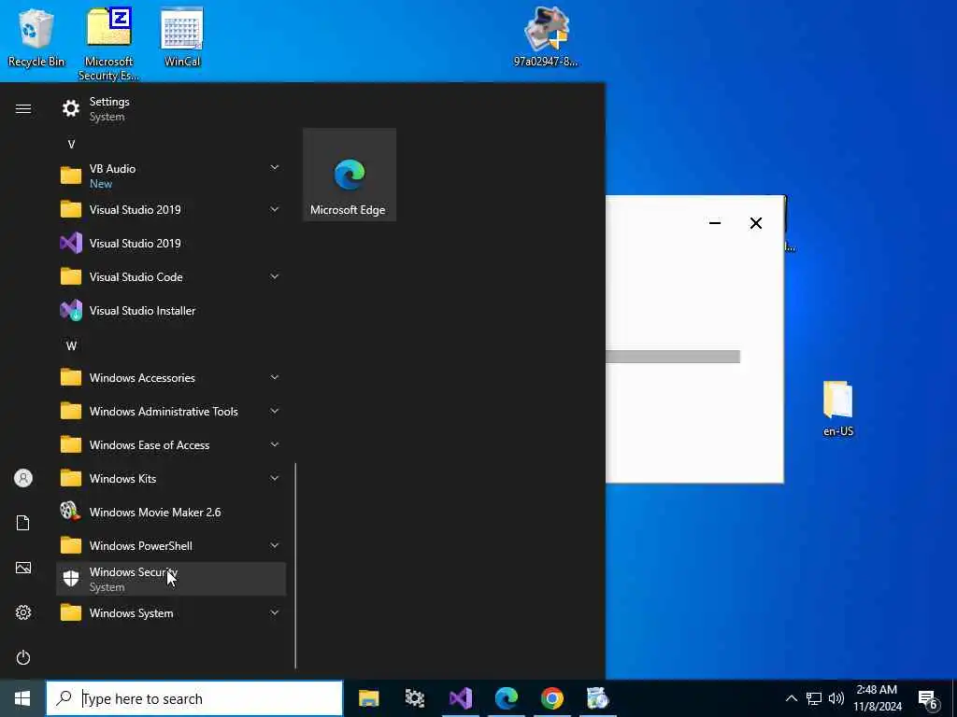Expand the Windows Accessories folder
The image size is (957, 717).
pos(171,378)
